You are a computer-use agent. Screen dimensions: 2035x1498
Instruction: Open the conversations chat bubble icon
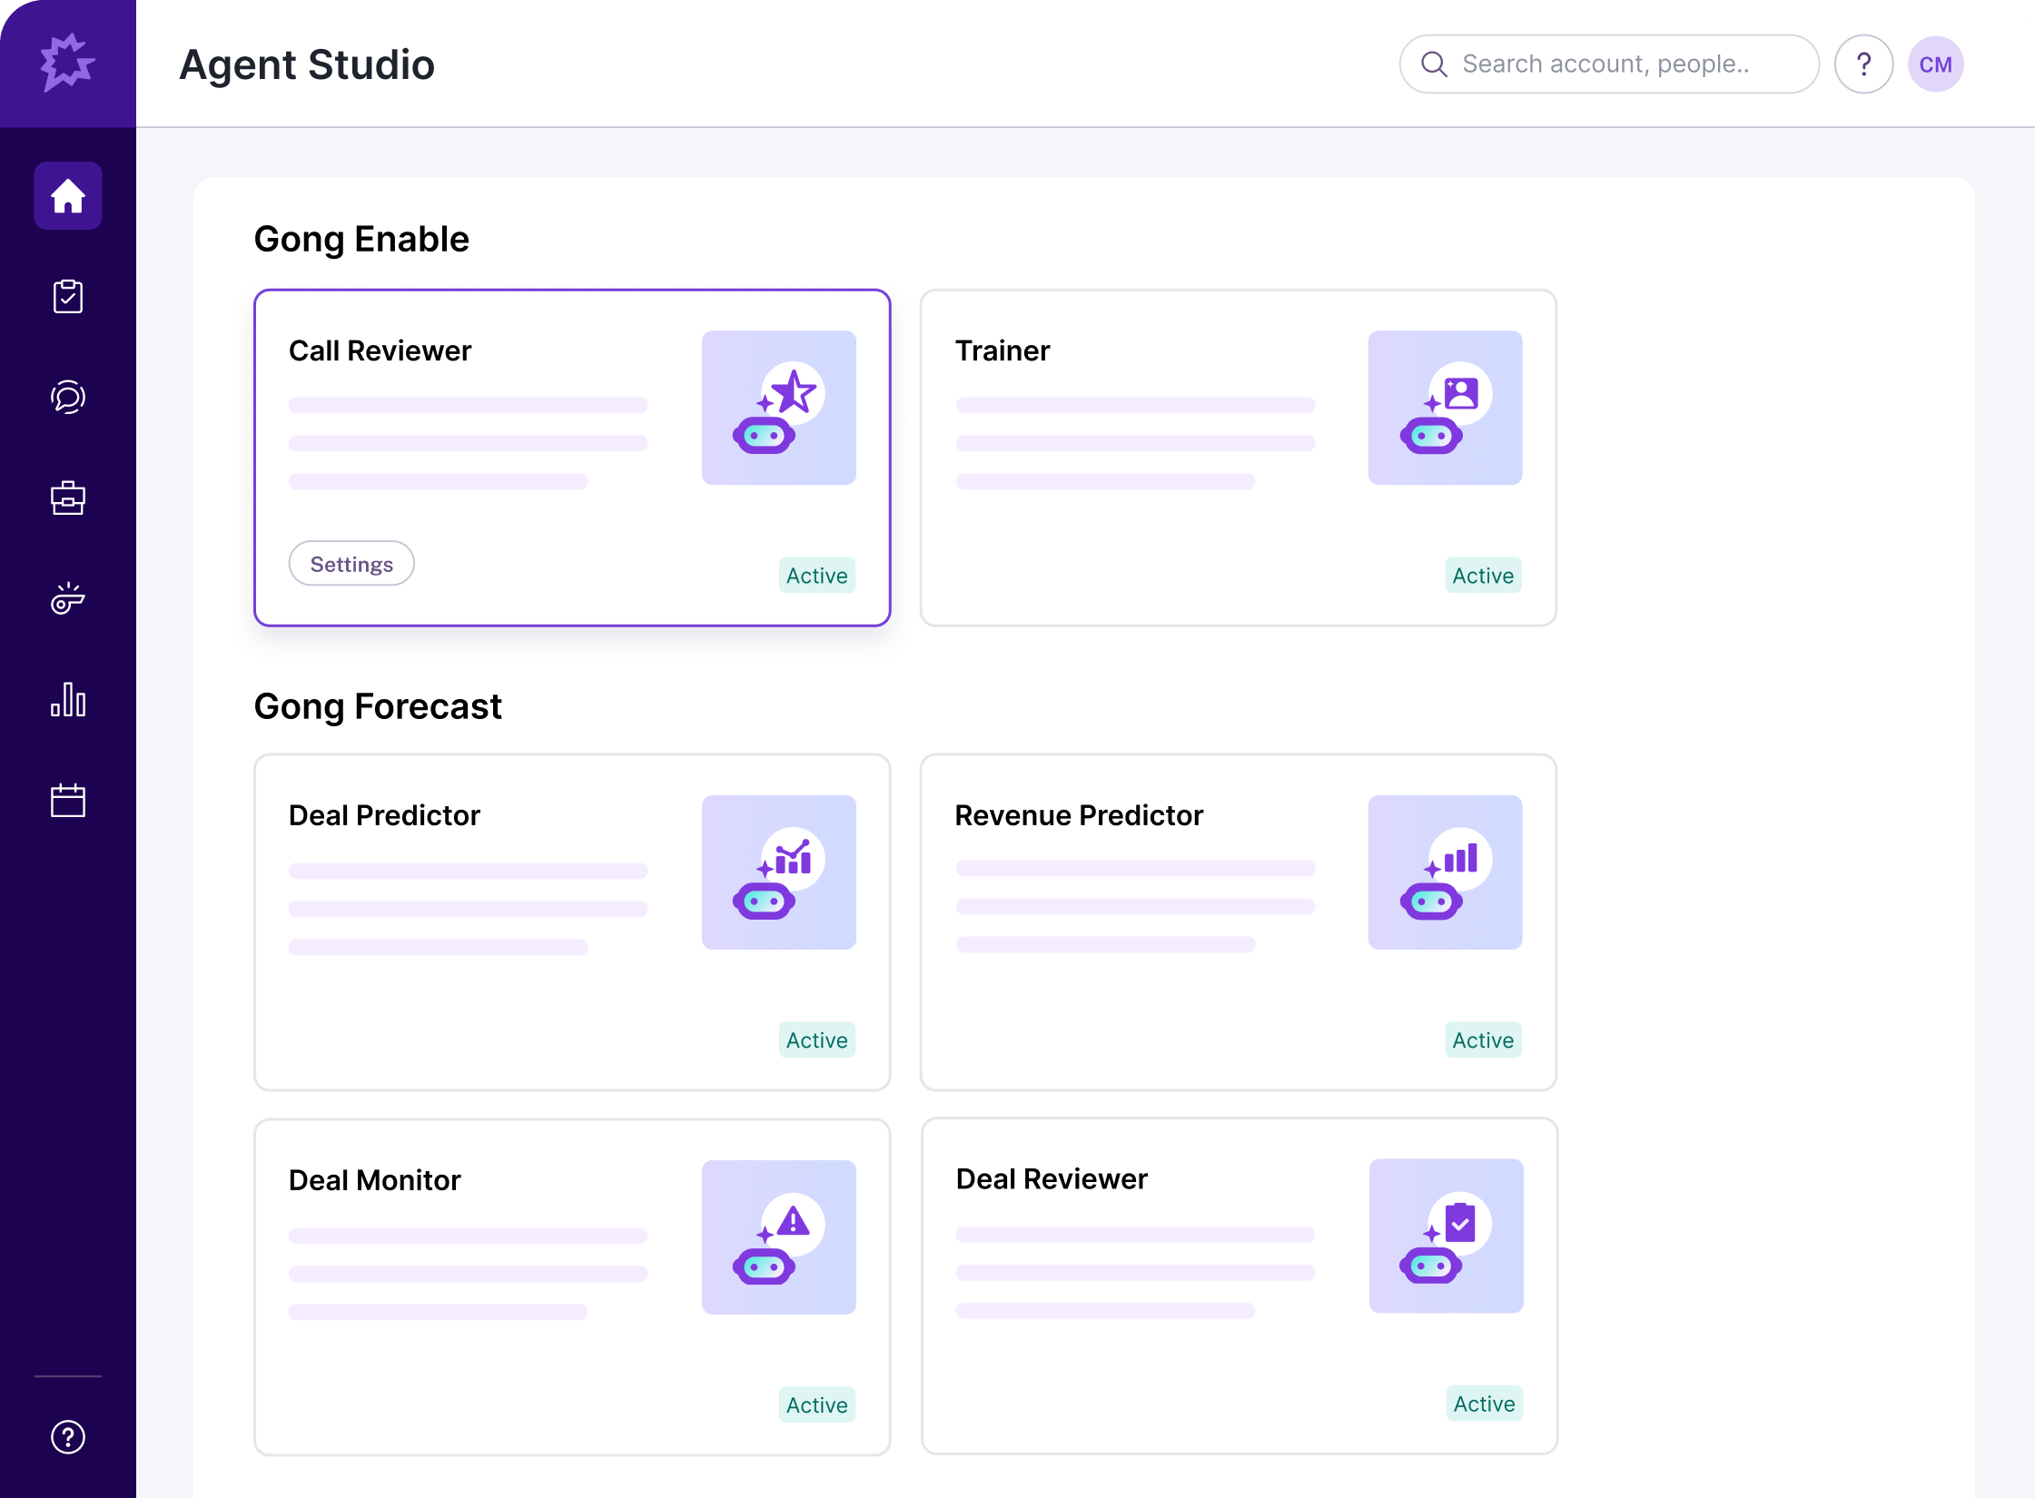pyautogui.click(x=68, y=398)
